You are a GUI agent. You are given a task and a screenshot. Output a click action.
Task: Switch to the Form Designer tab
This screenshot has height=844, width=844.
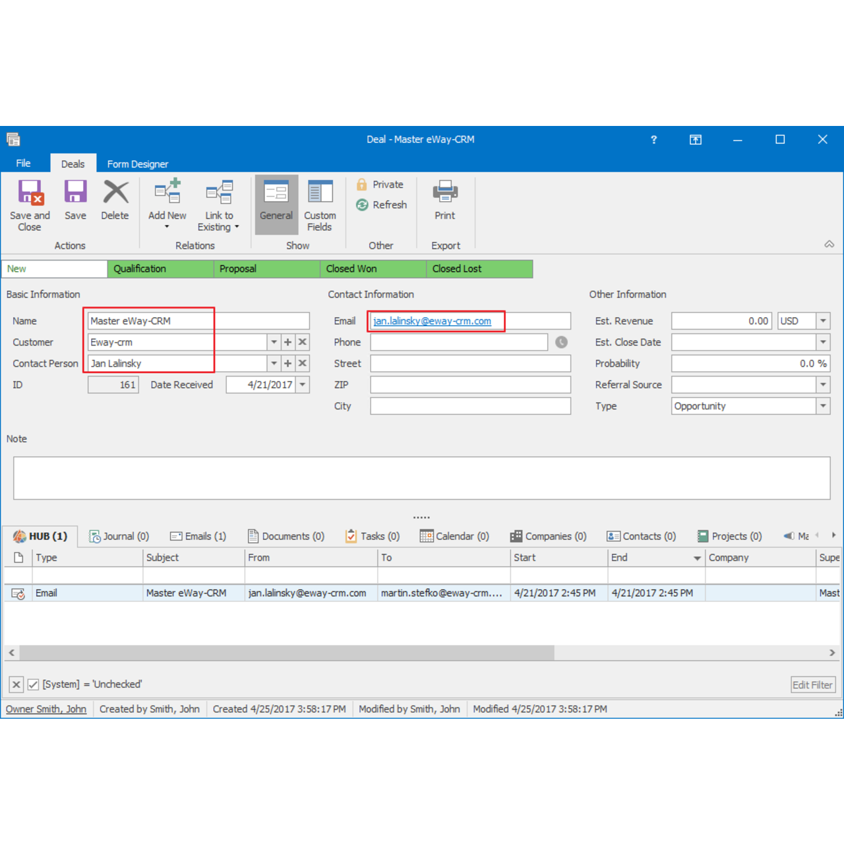pos(138,164)
